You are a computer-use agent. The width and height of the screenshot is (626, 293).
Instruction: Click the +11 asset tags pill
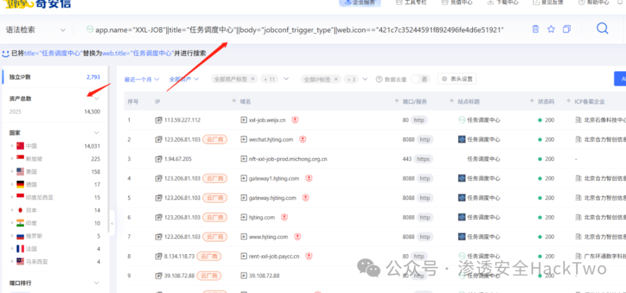click(x=270, y=79)
